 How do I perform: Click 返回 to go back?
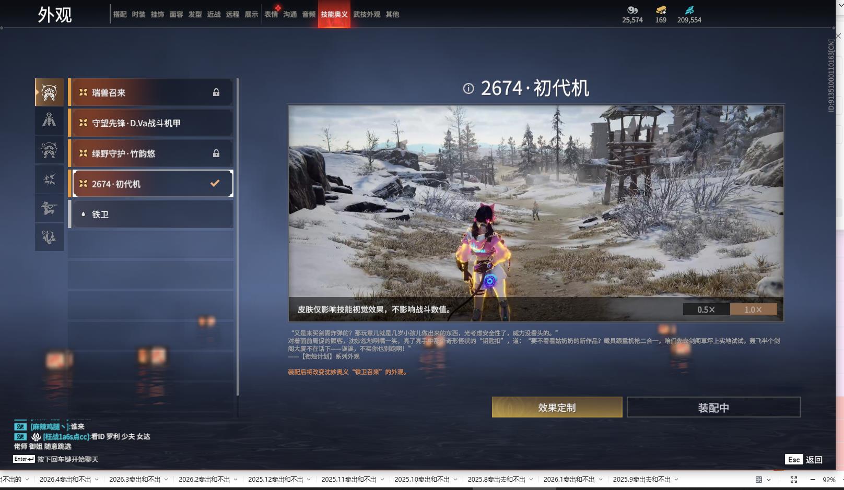(x=814, y=460)
